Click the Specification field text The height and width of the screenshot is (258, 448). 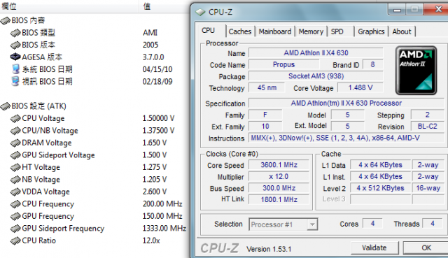pyautogui.click(x=346, y=103)
